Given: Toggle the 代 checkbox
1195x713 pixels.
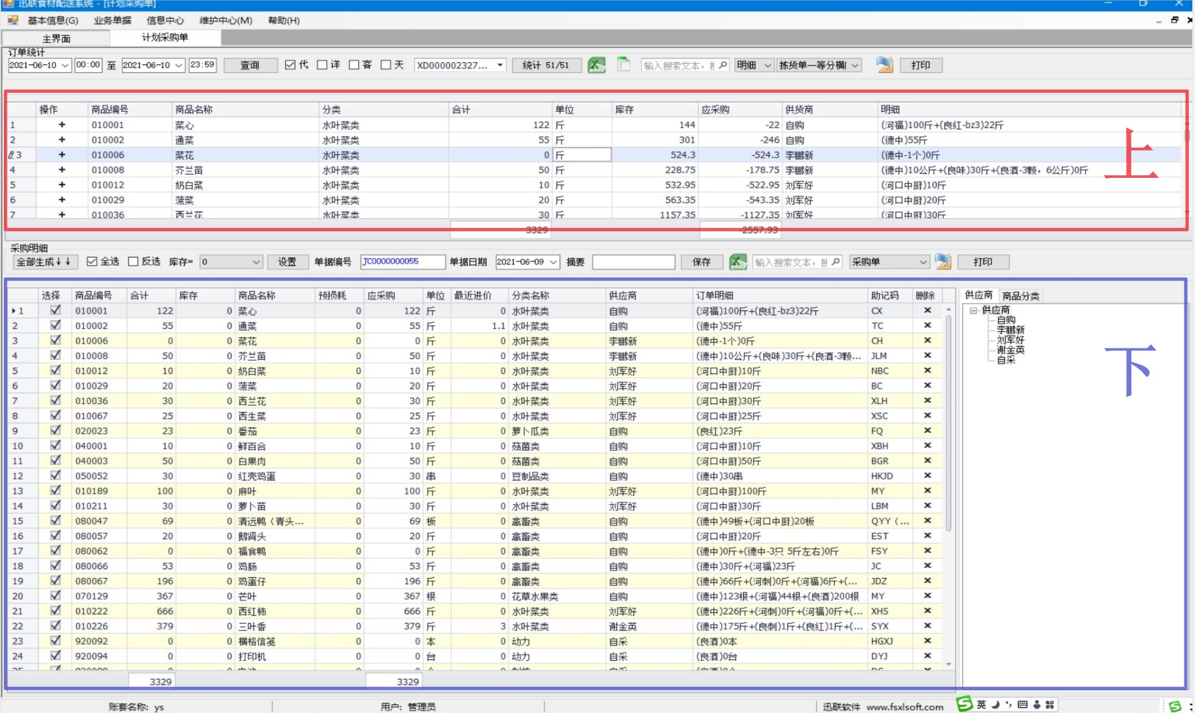Looking at the screenshot, I should pyautogui.click(x=290, y=65).
